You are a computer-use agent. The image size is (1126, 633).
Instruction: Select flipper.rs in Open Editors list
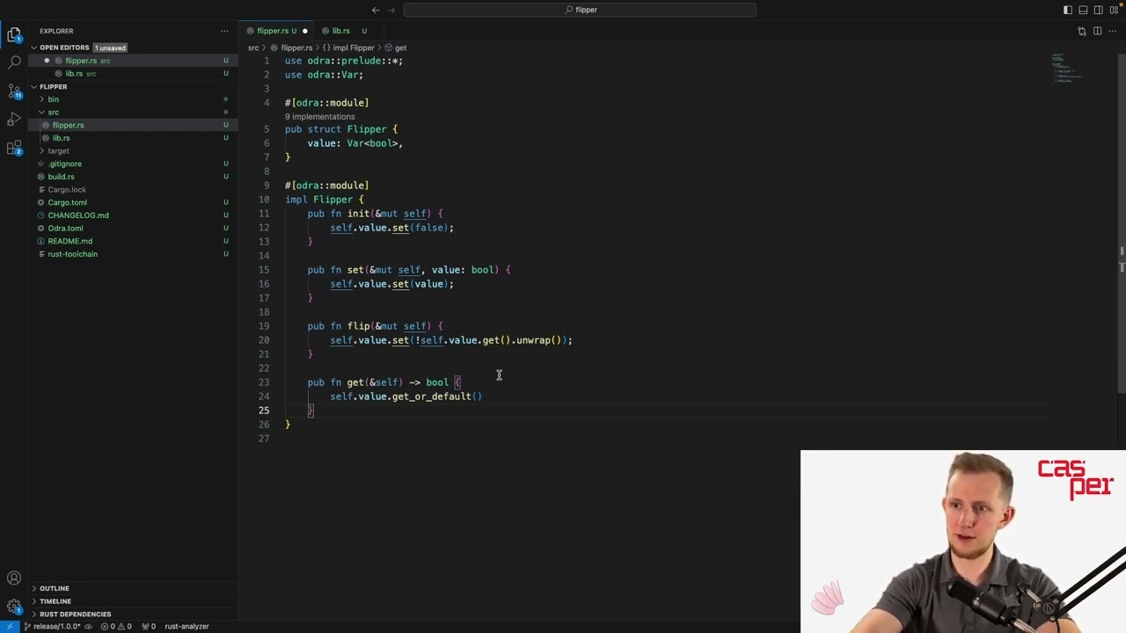click(x=133, y=61)
